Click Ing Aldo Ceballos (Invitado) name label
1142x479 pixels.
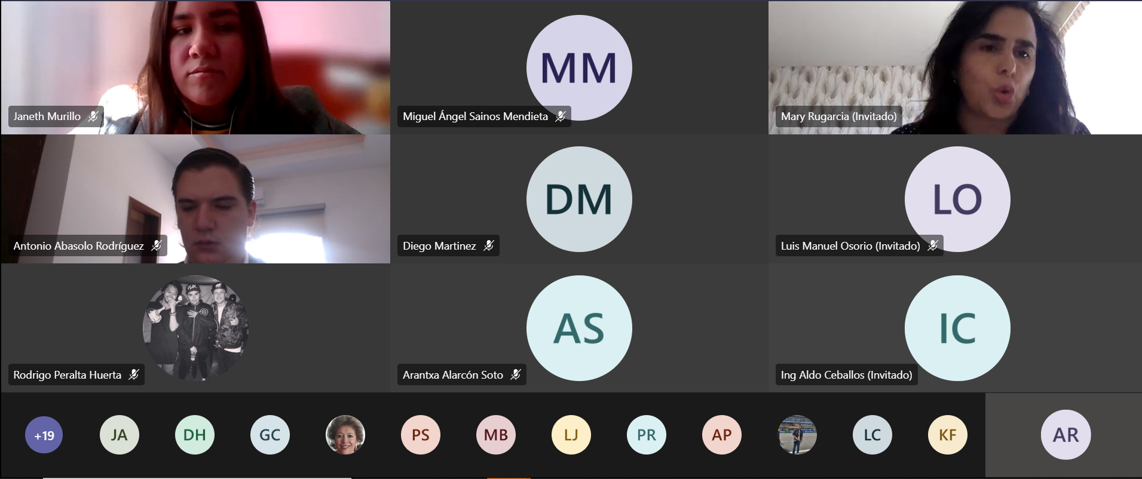click(x=846, y=375)
